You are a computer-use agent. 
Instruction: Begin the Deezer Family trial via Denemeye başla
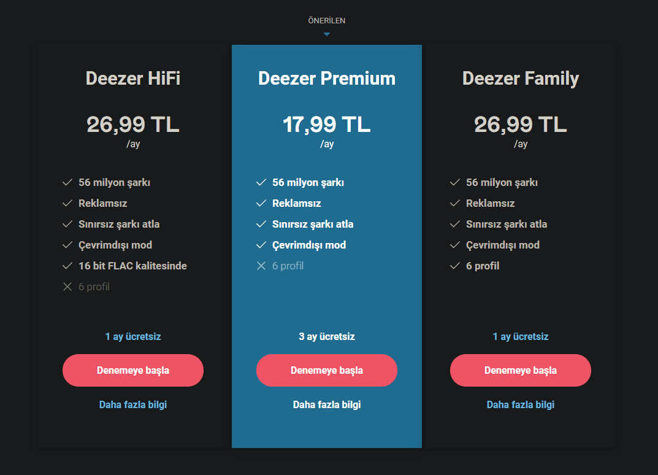(521, 370)
